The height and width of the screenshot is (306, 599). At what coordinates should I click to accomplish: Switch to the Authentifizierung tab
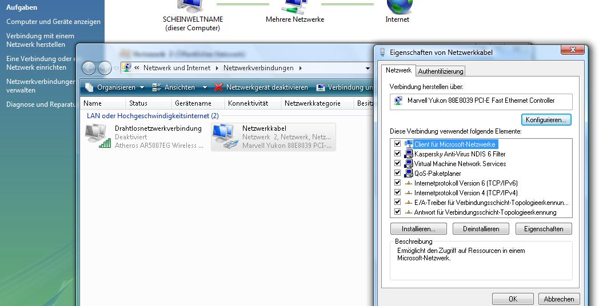coord(441,71)
